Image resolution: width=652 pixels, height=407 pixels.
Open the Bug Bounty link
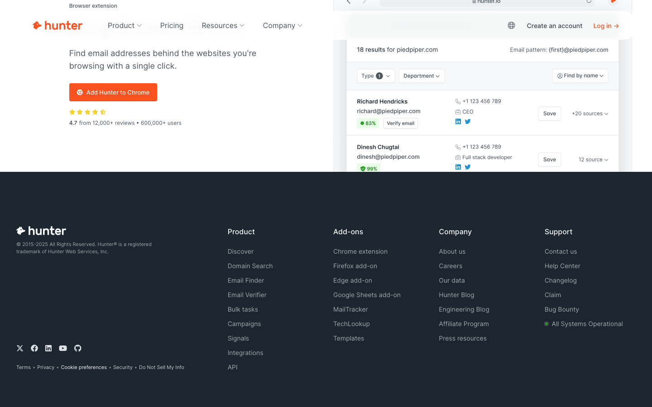561,309
